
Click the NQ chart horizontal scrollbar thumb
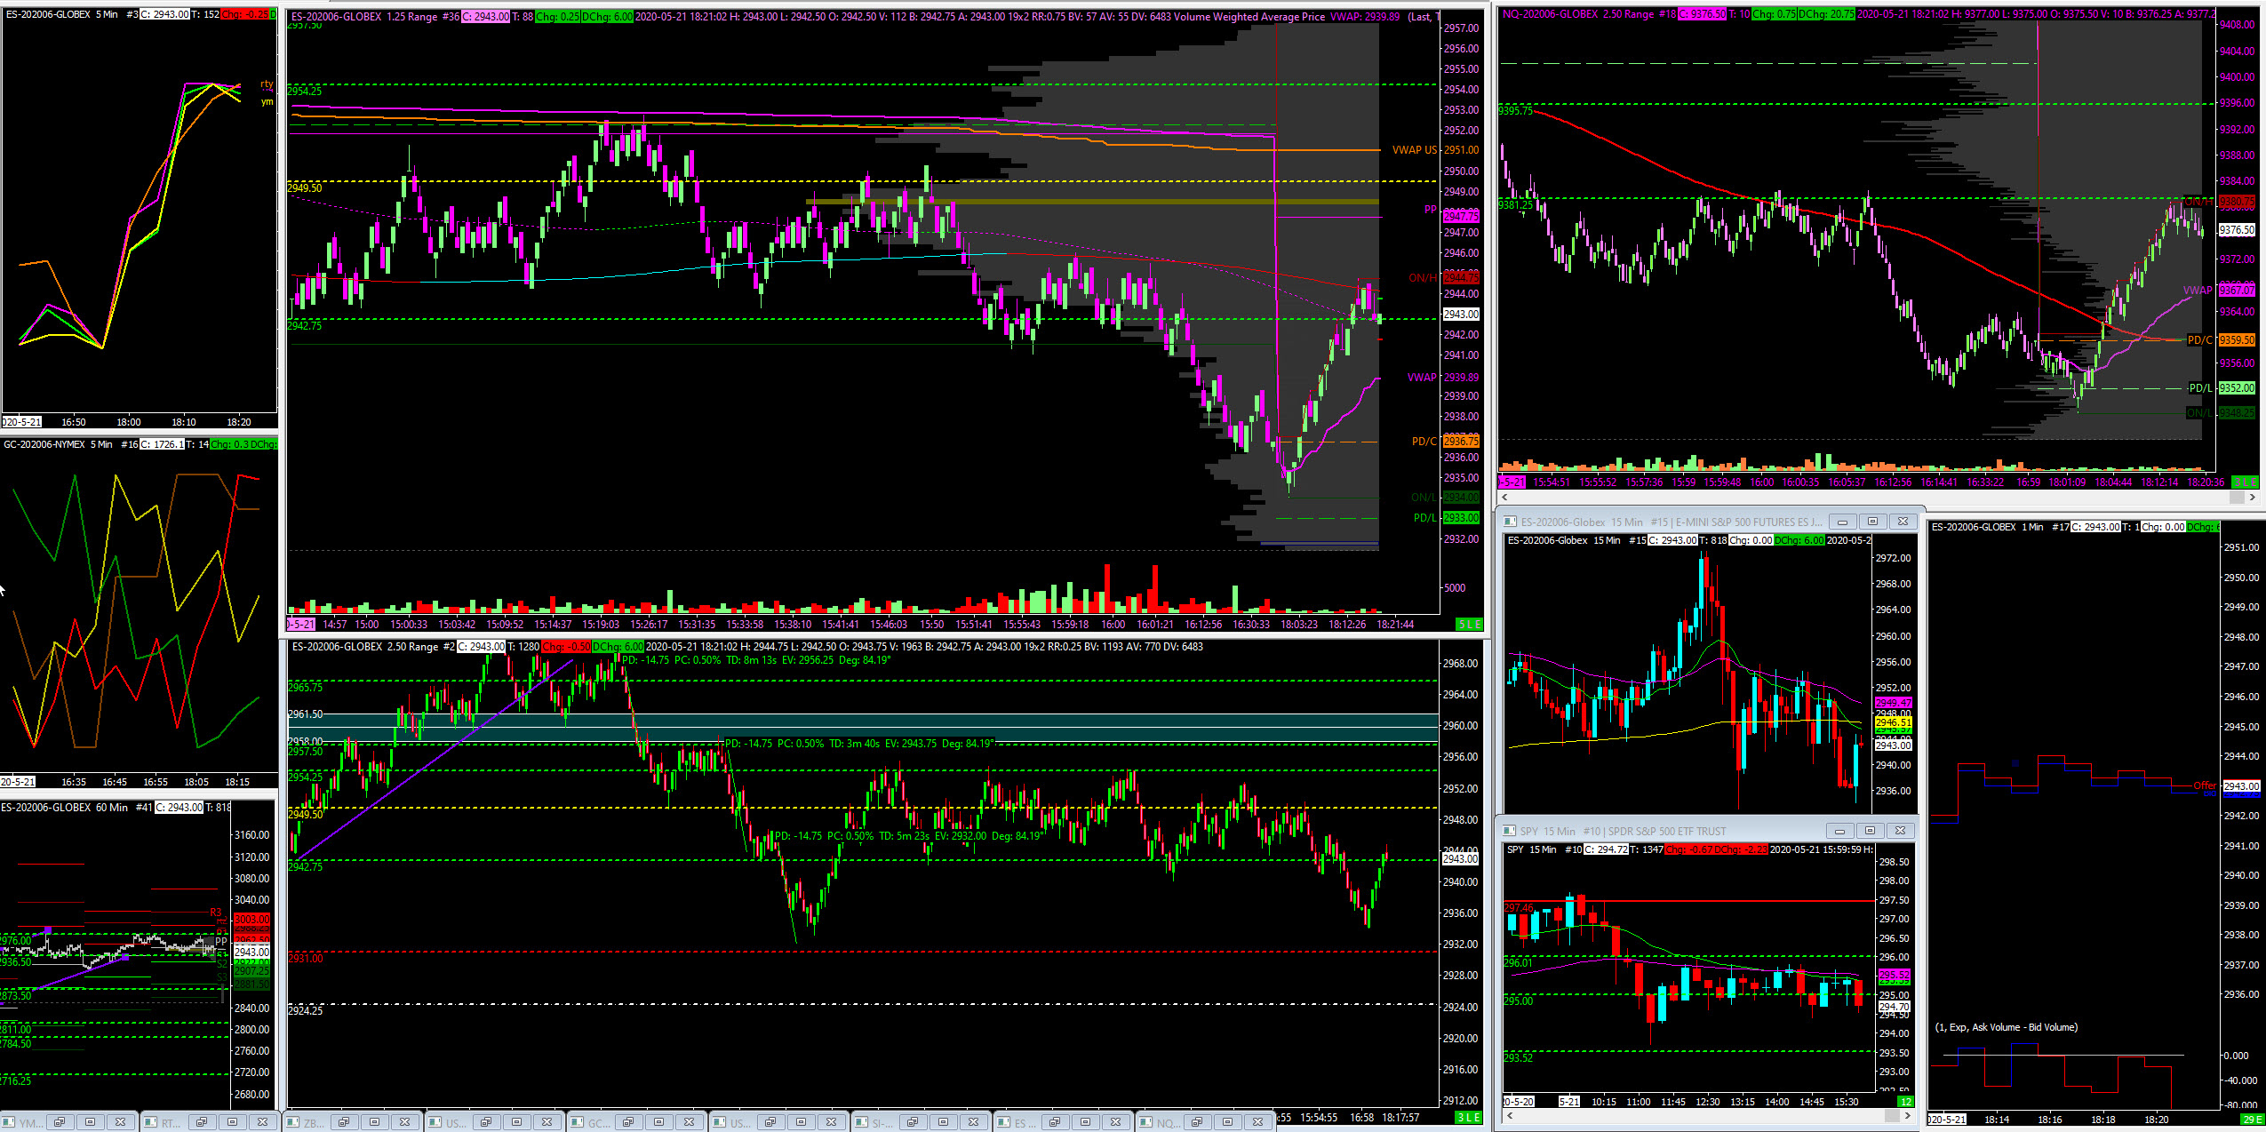pyautogui.click(x=2237, y=498)
